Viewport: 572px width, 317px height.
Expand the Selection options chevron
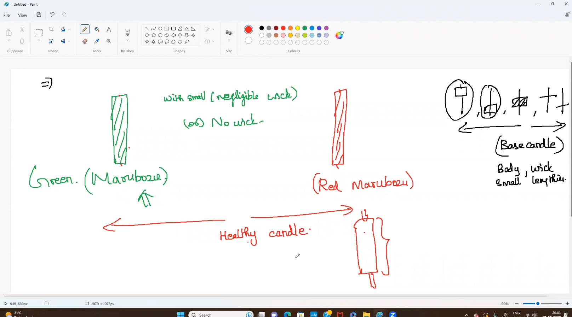[39, 40]
